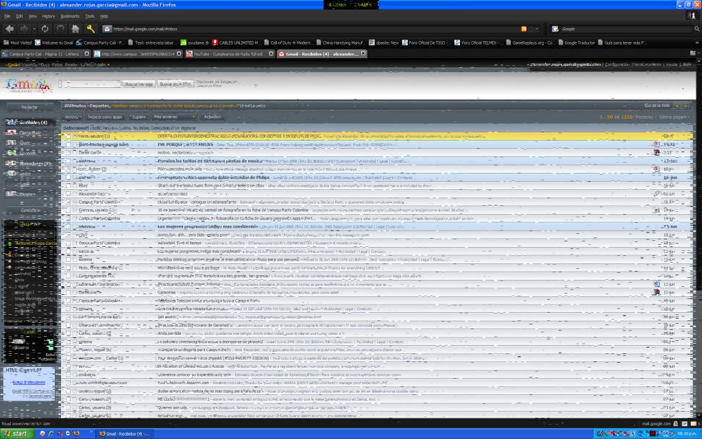Tick checkbox for 'Los mujeres programan' bold email
This screenshot has width=702, height=439.
(x=68, y=226)
